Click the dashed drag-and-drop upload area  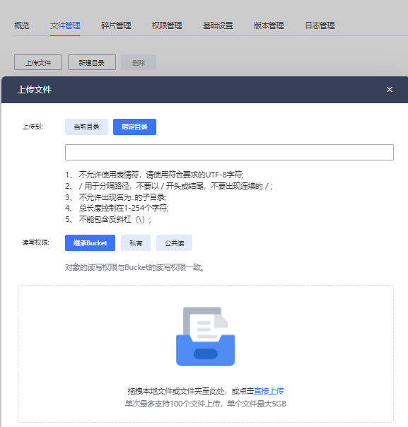pyautogui.click(x=206, y=353)
